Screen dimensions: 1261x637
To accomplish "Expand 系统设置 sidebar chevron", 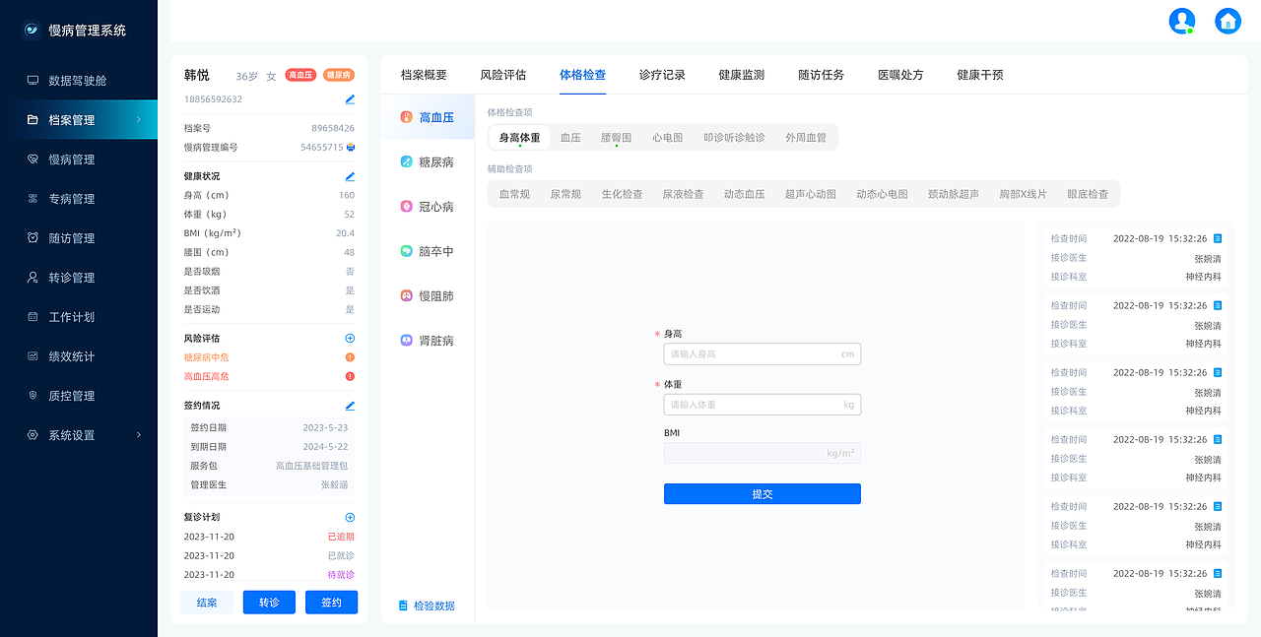I will click(x=138, y=435).
